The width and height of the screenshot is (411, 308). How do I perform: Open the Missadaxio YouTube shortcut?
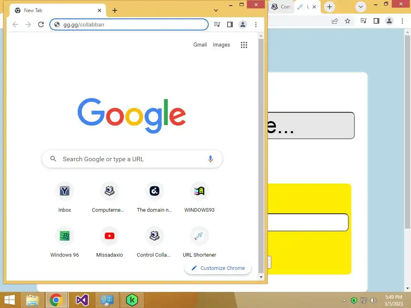pos(109,242)
